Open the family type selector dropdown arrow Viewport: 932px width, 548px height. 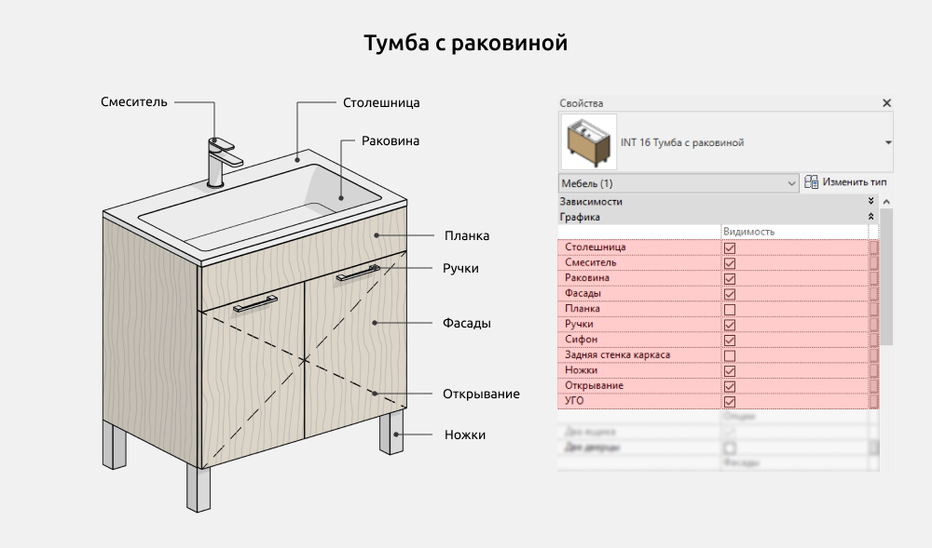pyautogui.click(x=888, y=142)
